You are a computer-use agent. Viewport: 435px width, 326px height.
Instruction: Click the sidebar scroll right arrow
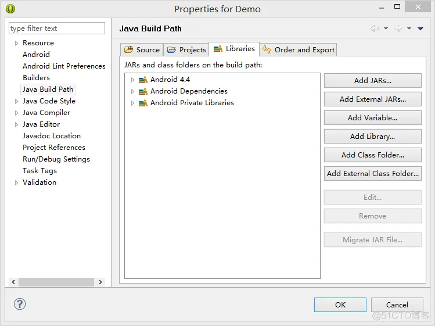click(100, 282)
